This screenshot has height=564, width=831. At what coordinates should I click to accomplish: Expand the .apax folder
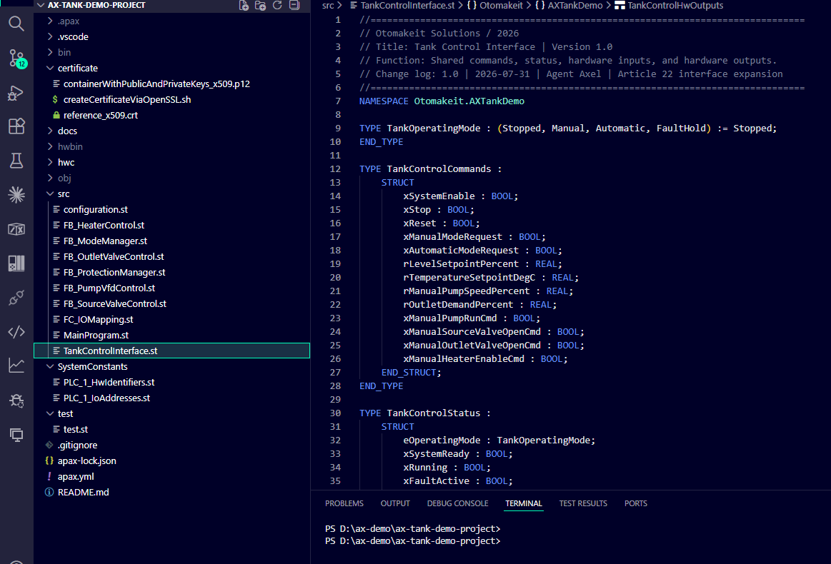[x=171, y=21]
